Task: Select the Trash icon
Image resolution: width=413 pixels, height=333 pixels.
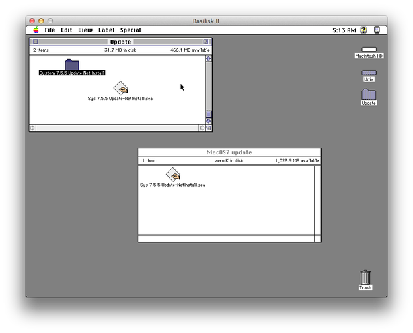Action: coord(365,277)
